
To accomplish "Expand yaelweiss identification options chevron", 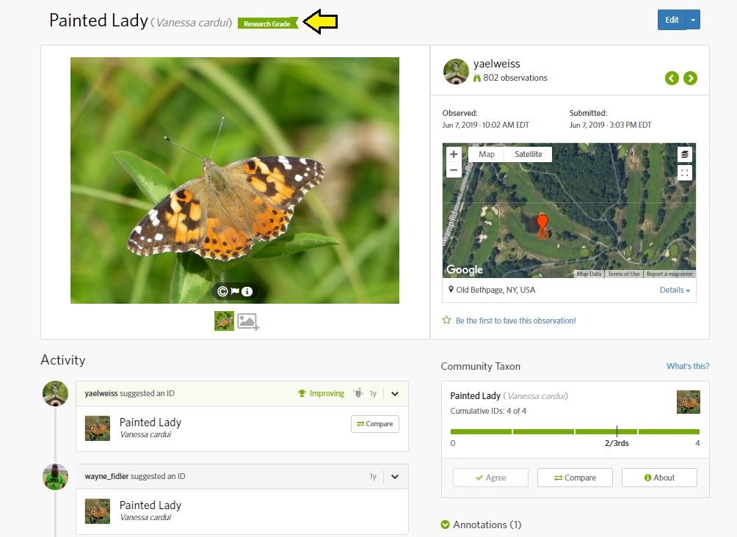I will coord(395,394).
